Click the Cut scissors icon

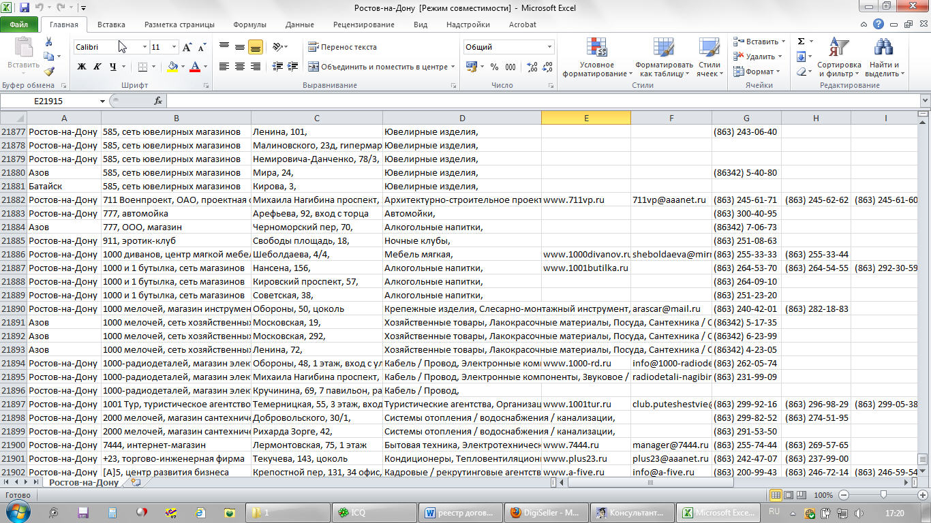(48, 43)
